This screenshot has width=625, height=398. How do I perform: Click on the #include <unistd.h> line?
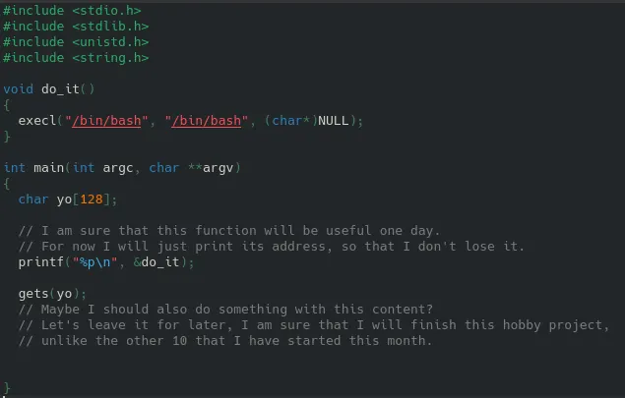(x=76, y=41)
